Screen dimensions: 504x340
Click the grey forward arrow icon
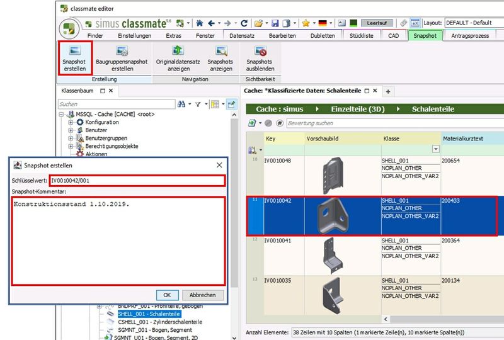click(x=227, y=23)
